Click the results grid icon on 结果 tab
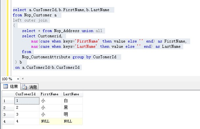200x129 pixels. point(6,86)
